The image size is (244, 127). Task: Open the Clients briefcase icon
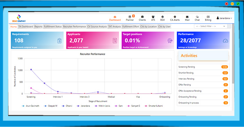pyautogui.click(x=142, y=17)
